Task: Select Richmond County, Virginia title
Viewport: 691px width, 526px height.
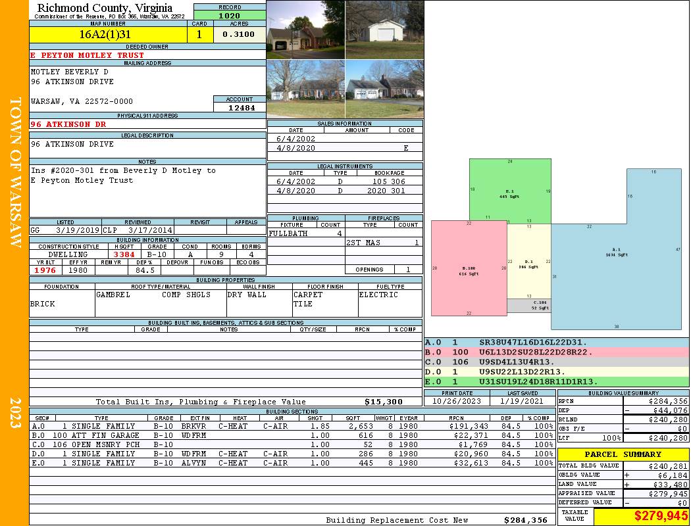Action: [x=105, y=7]
